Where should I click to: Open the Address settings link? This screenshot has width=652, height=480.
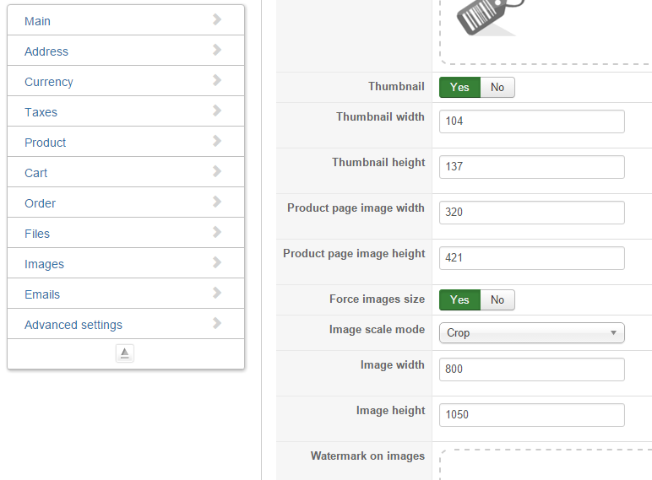46,51
